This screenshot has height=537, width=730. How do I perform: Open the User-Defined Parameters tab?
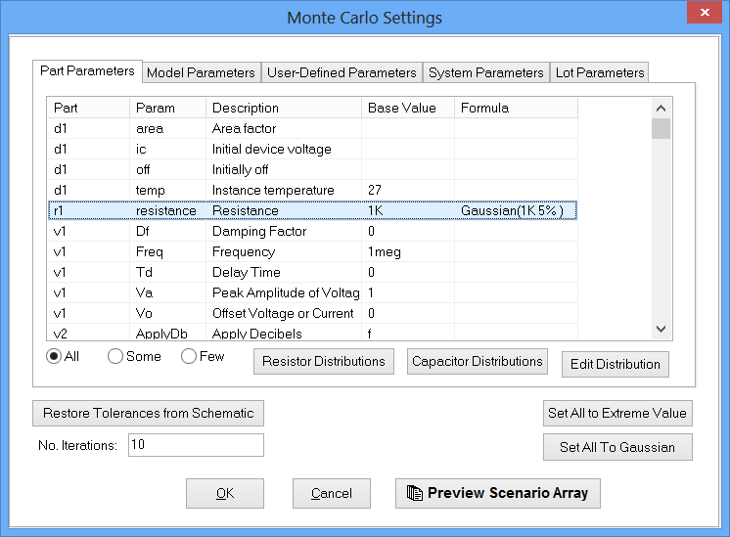point(342,72)
